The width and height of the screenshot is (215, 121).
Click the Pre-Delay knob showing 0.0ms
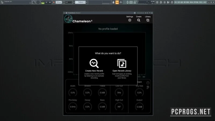tap(73, 107)
